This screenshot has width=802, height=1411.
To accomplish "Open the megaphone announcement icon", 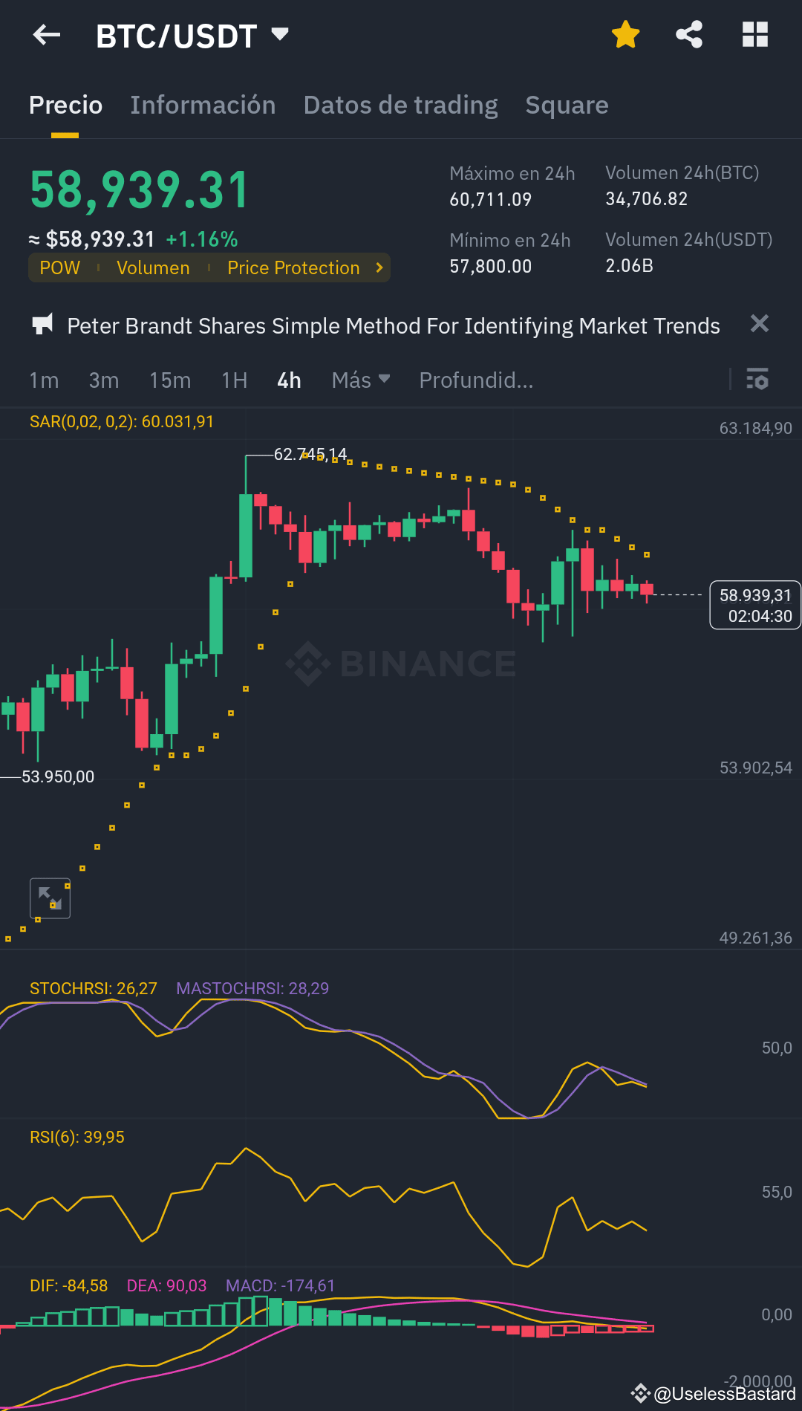I will (x=43, y=325).
